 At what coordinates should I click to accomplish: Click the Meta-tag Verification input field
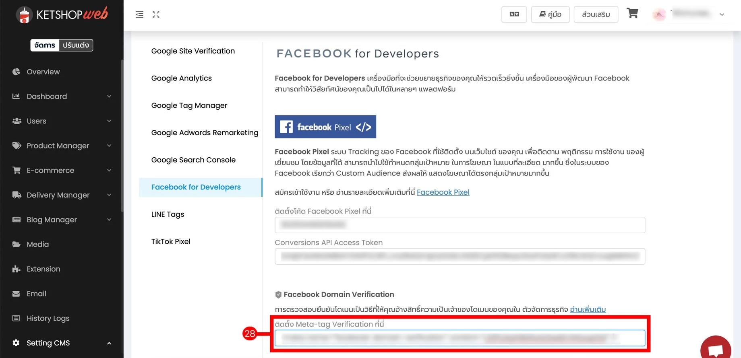pyautogui.click(x=460, y=338)
